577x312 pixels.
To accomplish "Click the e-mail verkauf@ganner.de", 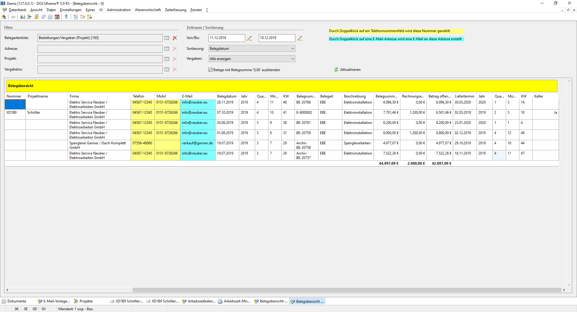I will pos(197,143).
